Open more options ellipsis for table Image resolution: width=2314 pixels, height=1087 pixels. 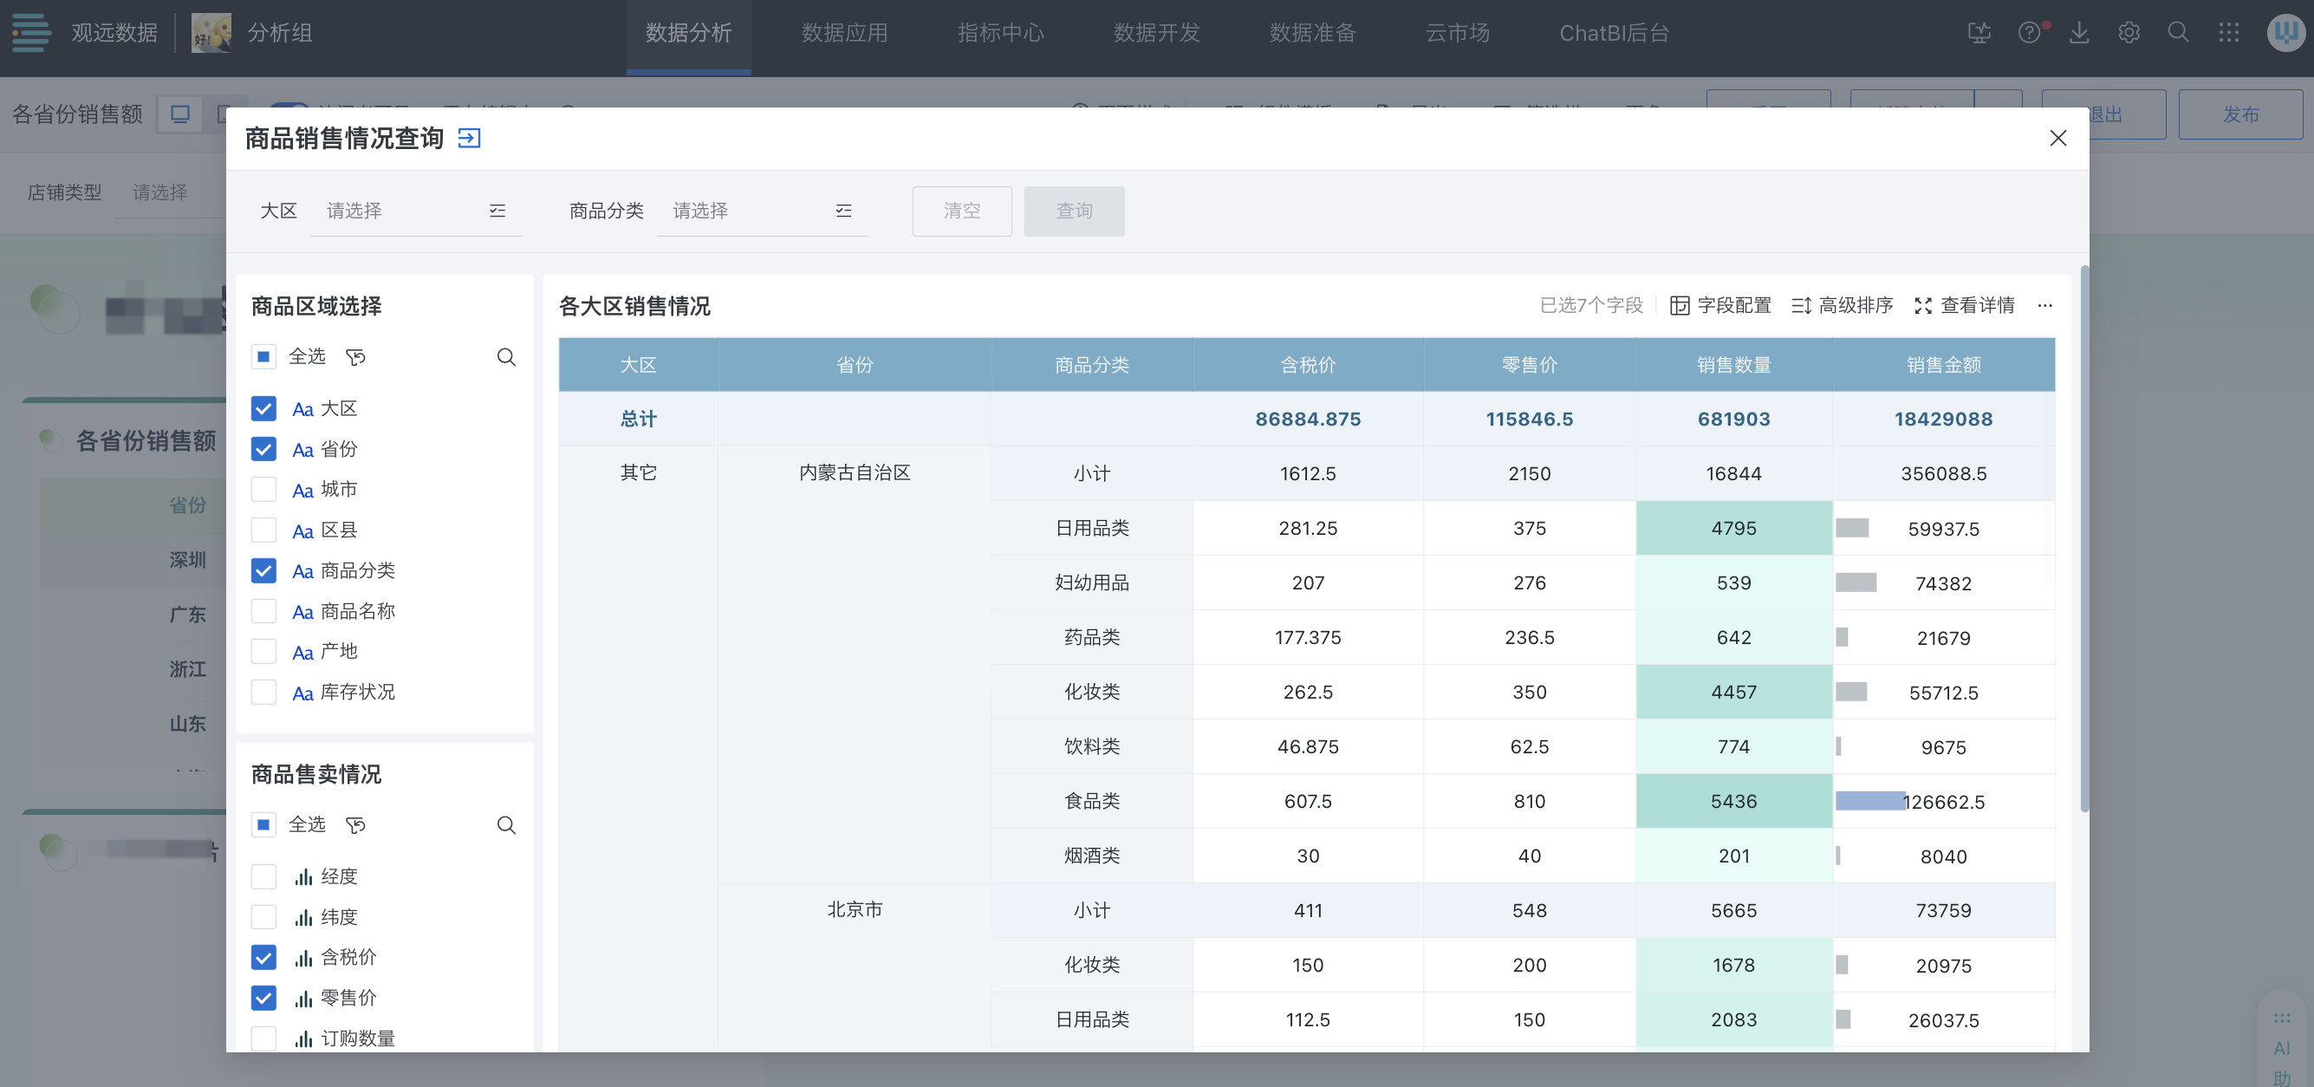[x=2044, y=305]
